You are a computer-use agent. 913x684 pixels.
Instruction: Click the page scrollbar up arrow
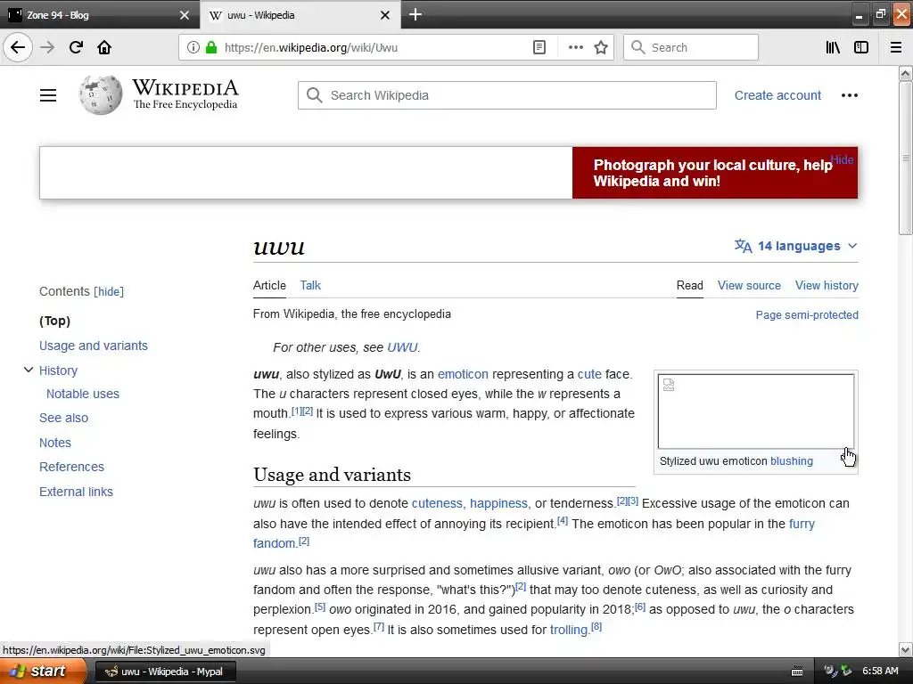[x=906, y=73]
